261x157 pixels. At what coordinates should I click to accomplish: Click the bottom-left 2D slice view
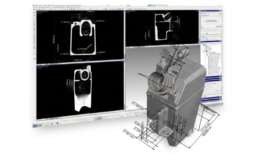80,92
